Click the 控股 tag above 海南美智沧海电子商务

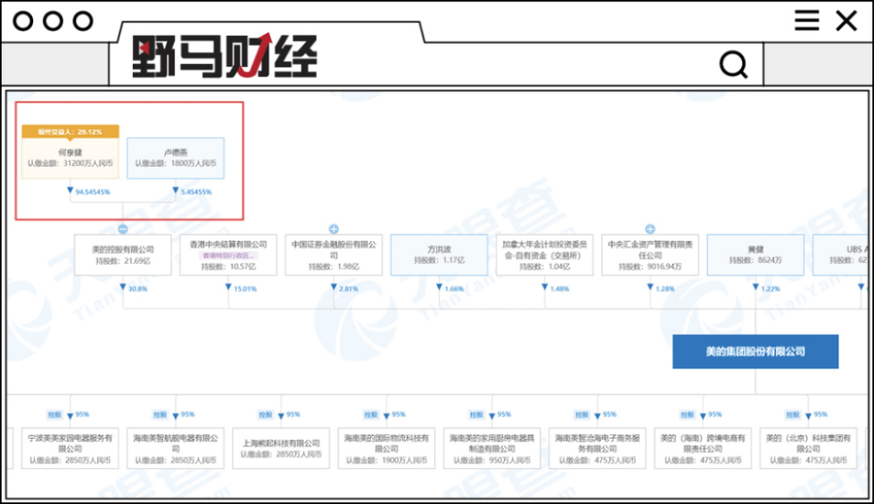582,414
